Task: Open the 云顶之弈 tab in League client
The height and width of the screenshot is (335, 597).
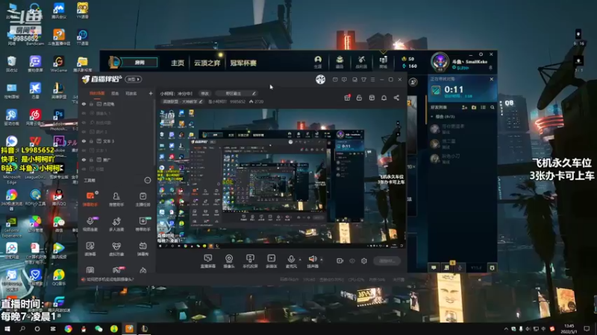Action: [x=207, y=63]
